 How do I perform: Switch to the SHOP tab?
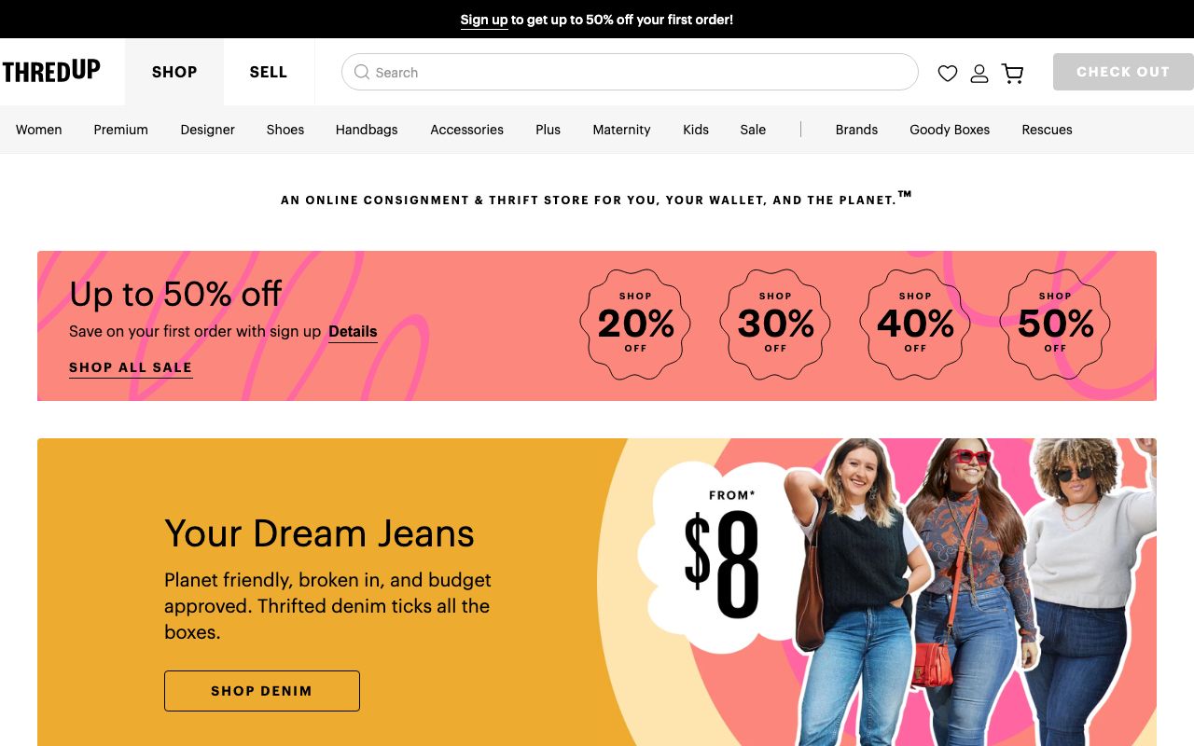click(x=174, y=72)
